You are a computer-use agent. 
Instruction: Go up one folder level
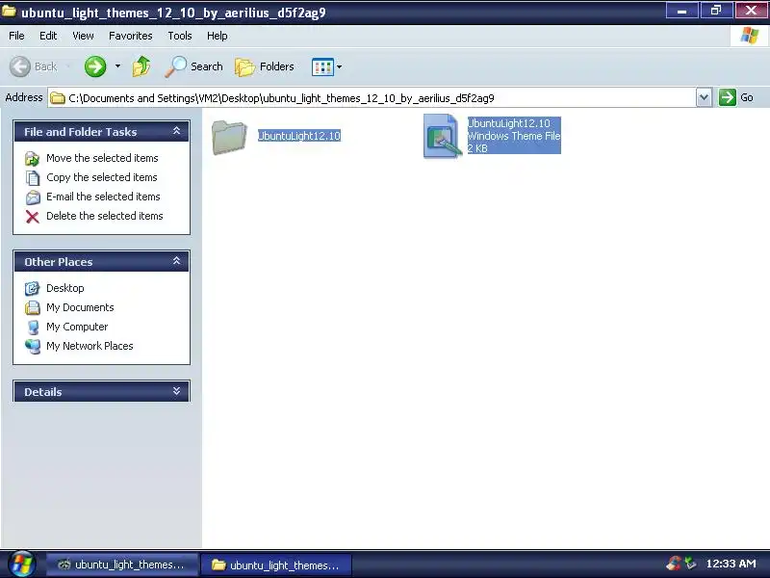(141, 66)
